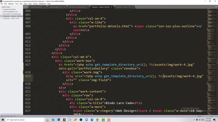
Task: Close the gmail.com tab
Action: pyautogui.click(x=64, y=7)
